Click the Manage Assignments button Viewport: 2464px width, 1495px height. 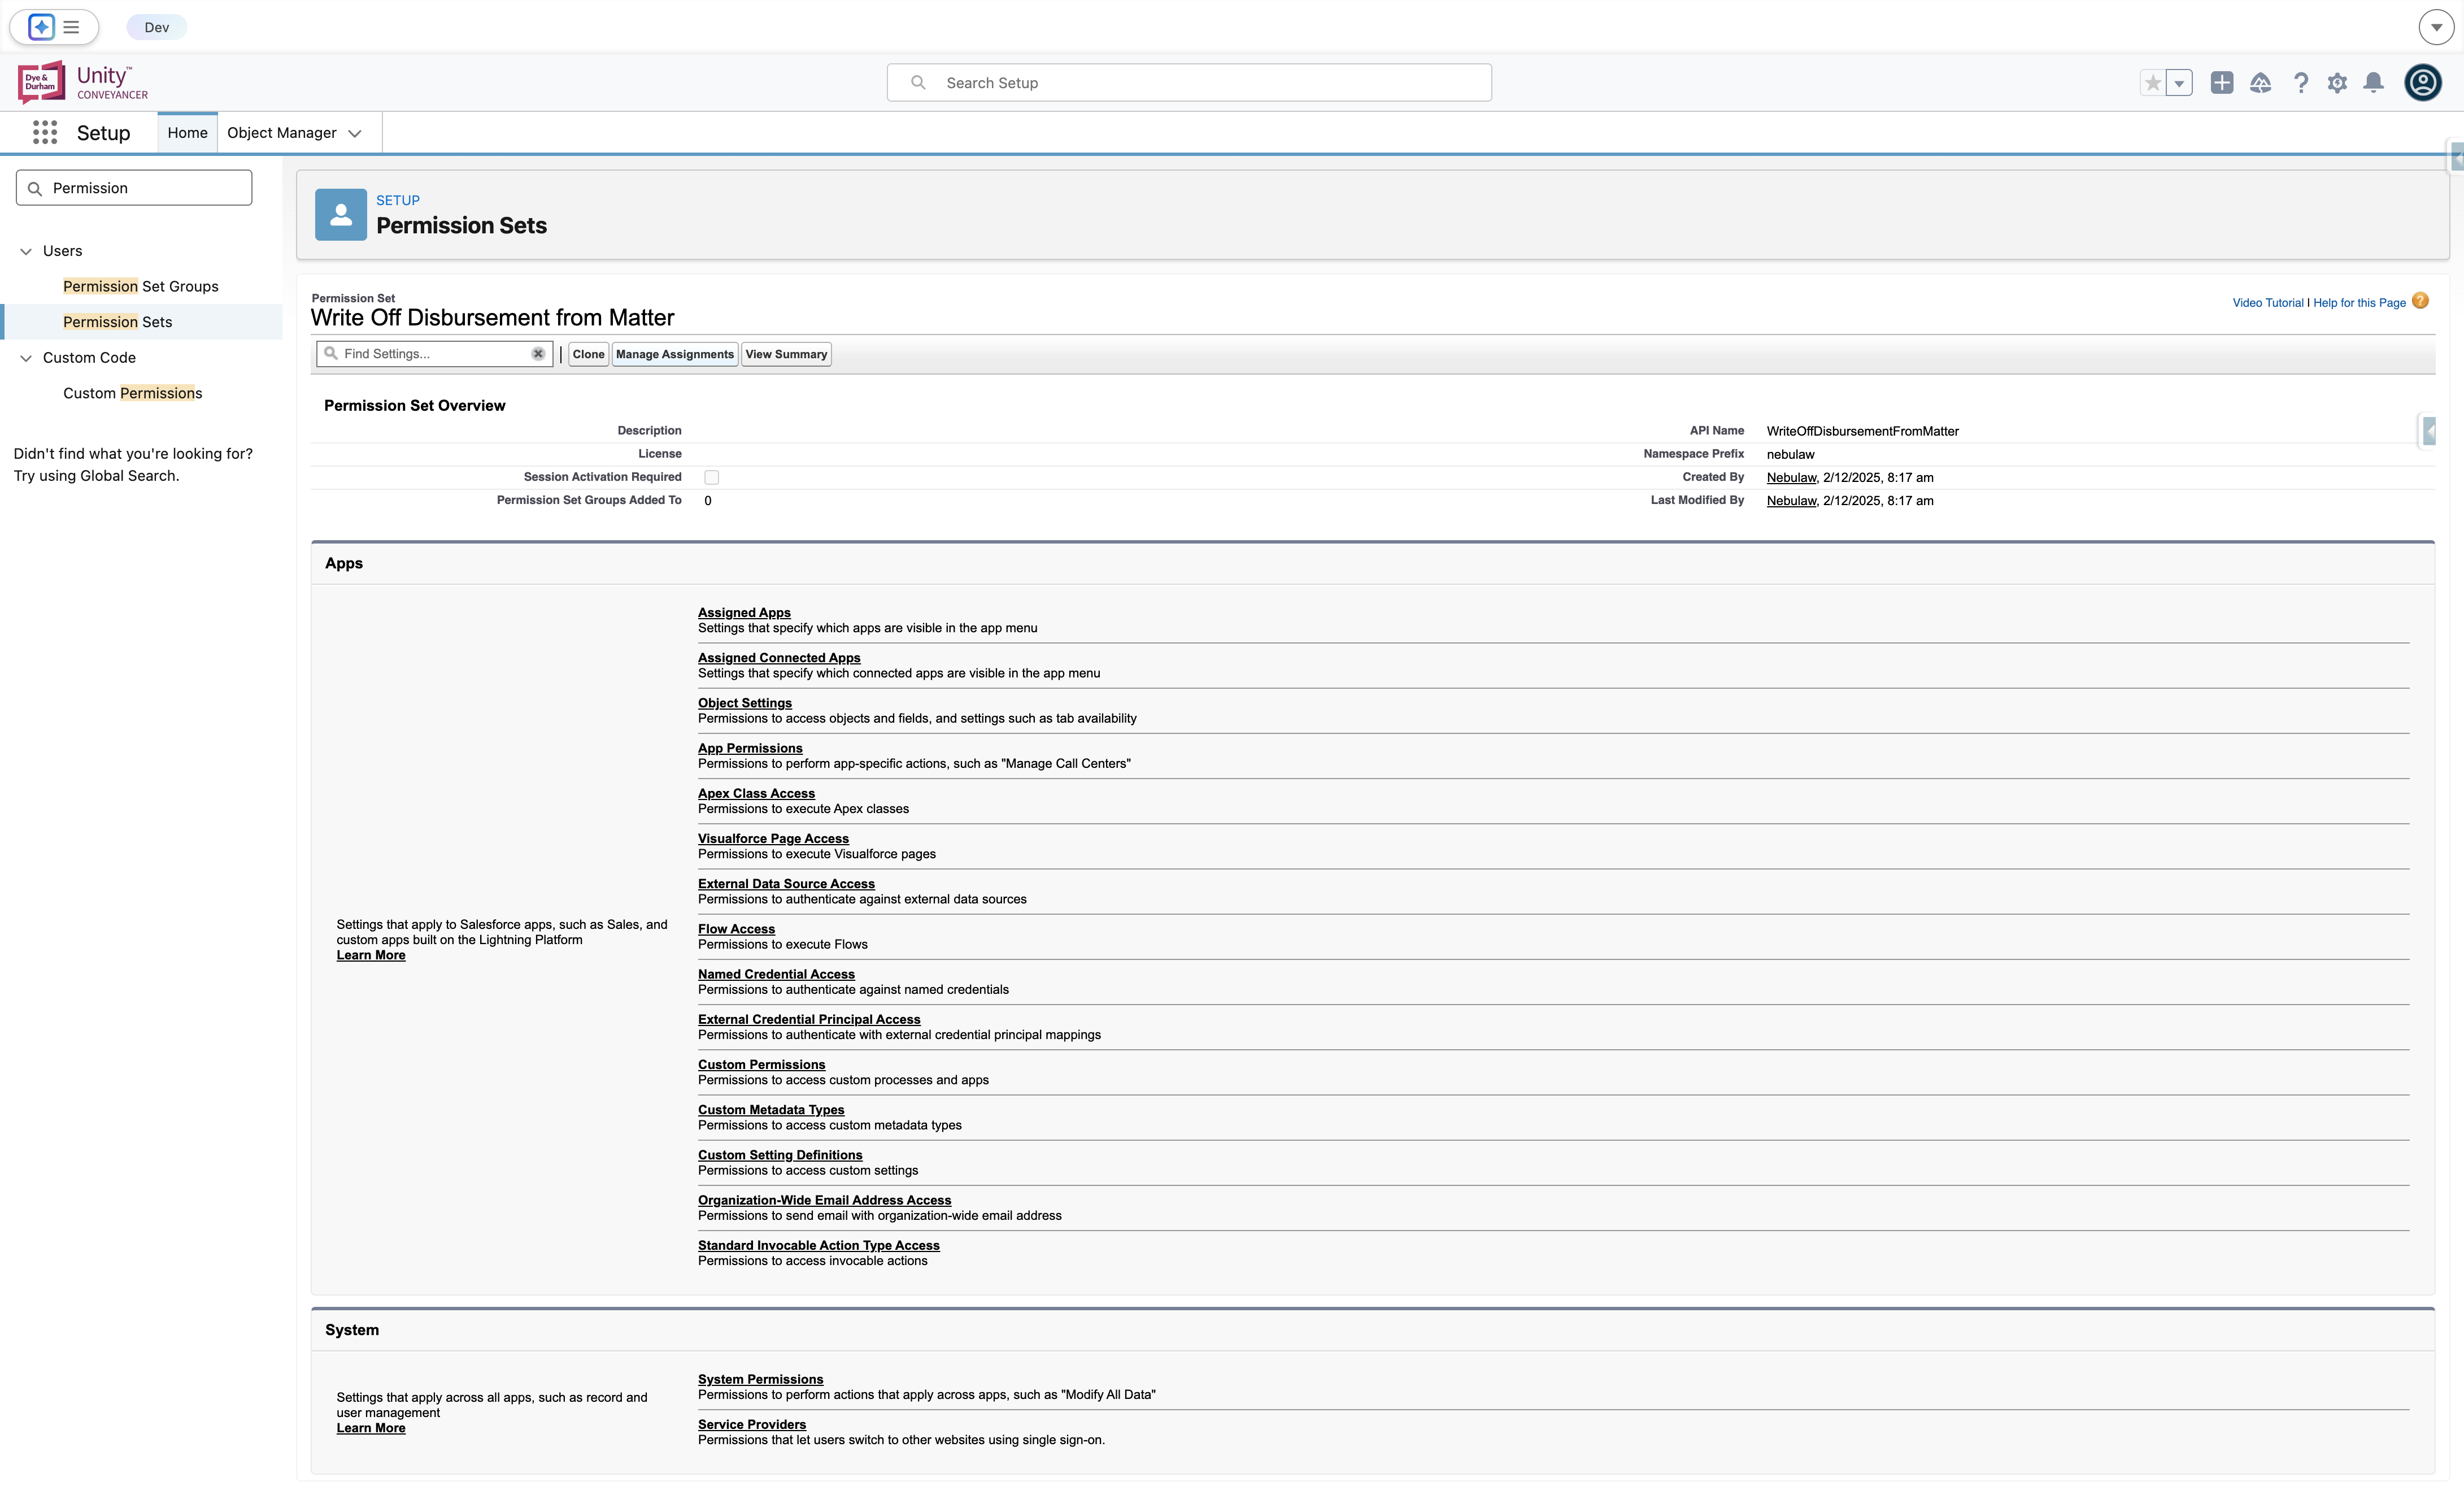(675, 354)
